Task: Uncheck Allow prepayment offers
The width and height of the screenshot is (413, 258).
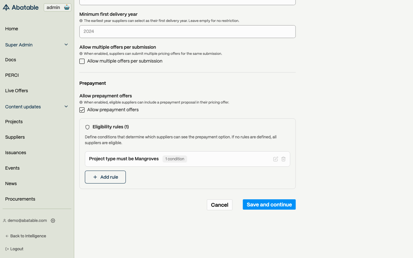Action: [82, 110]
